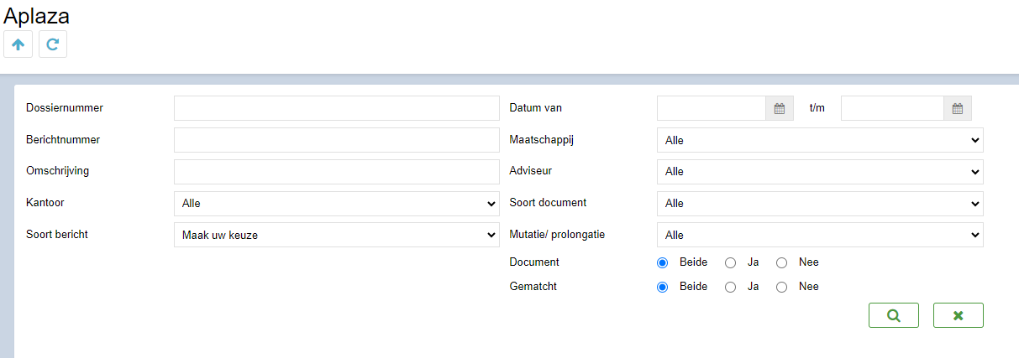The image size is (1019, 358).
Task: Select Beide for Gematcht
Action: tap(663, 287)
